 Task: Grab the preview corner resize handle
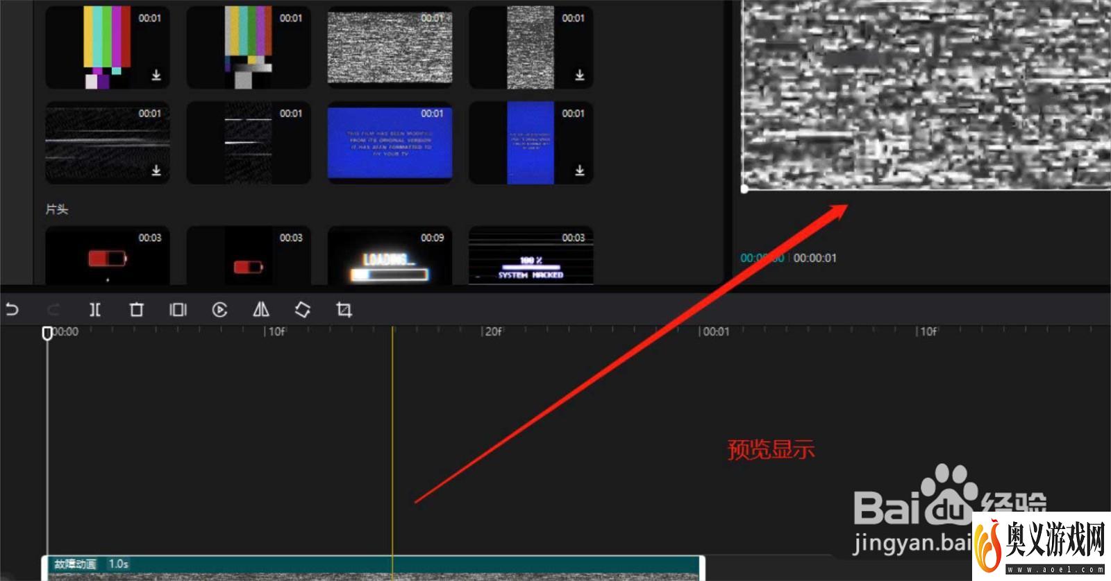[x=744, y=189]
